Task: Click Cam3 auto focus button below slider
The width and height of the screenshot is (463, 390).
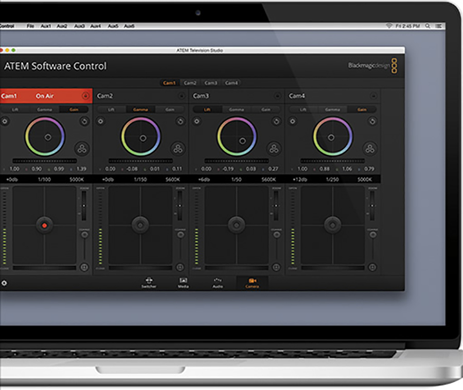Action: click(x=276, y=267)
